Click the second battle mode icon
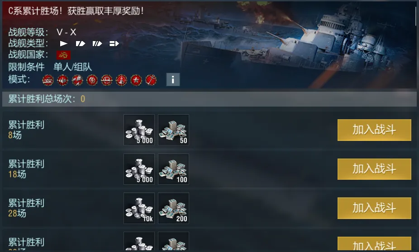Image resolution: width=419 pixels, height=252 pixels. (63, 80)
